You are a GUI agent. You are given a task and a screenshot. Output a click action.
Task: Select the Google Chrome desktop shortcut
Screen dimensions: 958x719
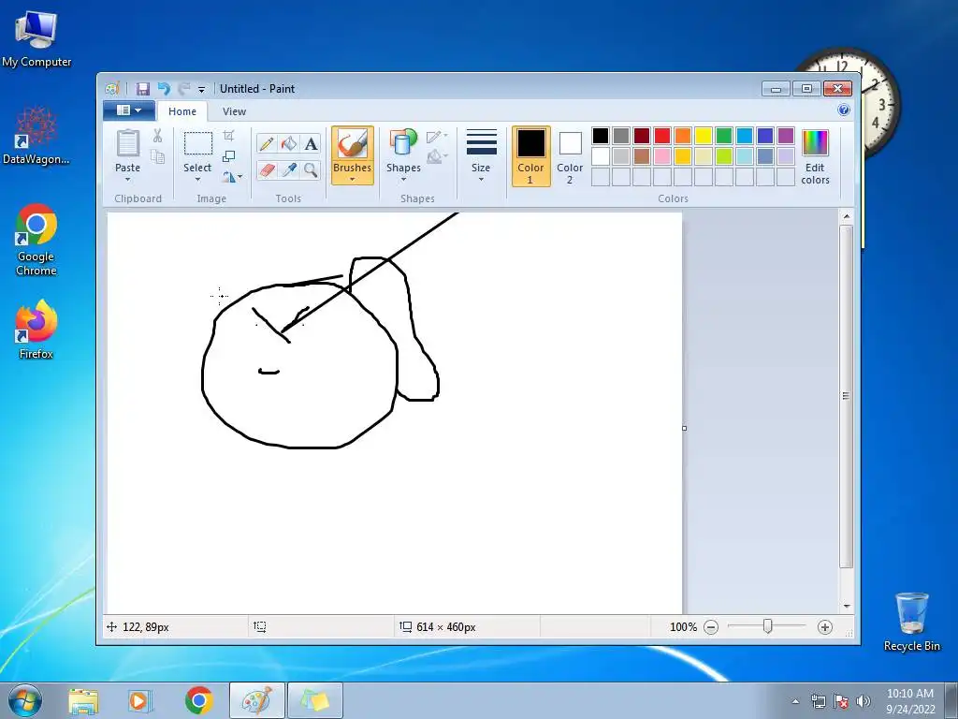(36, 241)
